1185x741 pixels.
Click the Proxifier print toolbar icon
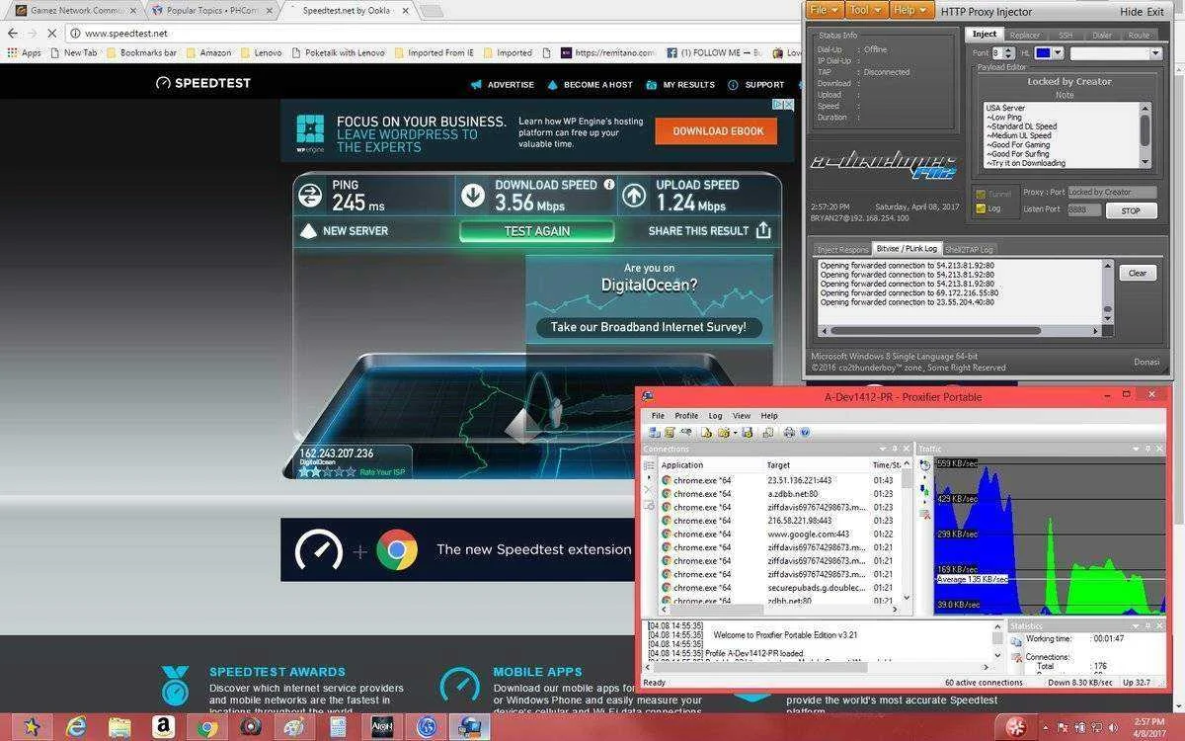click(x=789, y=432)
